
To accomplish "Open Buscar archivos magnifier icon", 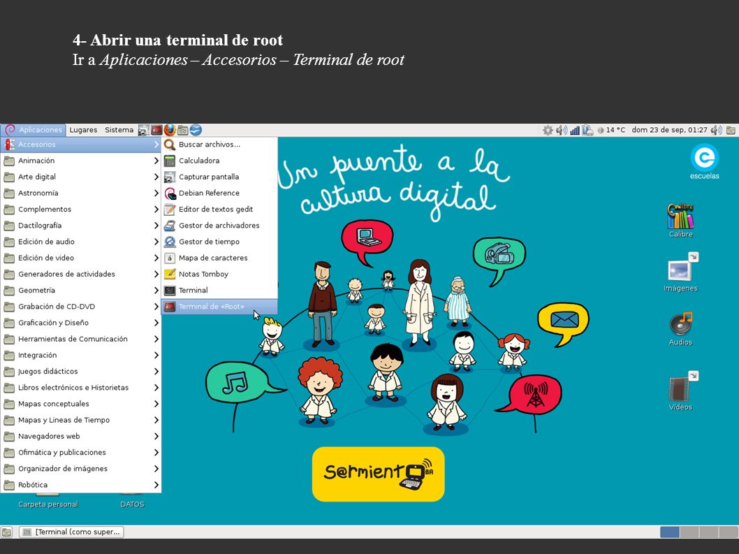I will pyautogui.click(x=170, y=145).
